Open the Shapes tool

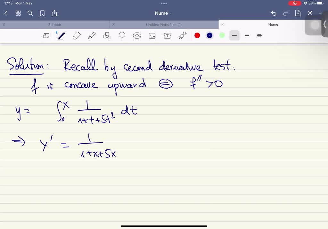[107, 35]
